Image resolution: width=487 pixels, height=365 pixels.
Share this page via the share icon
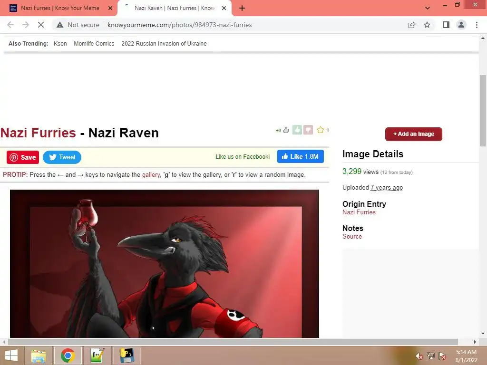(412, 25)
